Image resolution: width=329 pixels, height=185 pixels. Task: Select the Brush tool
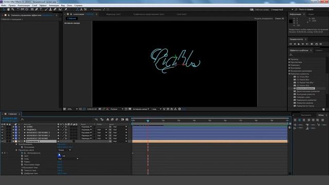point(46,9)
